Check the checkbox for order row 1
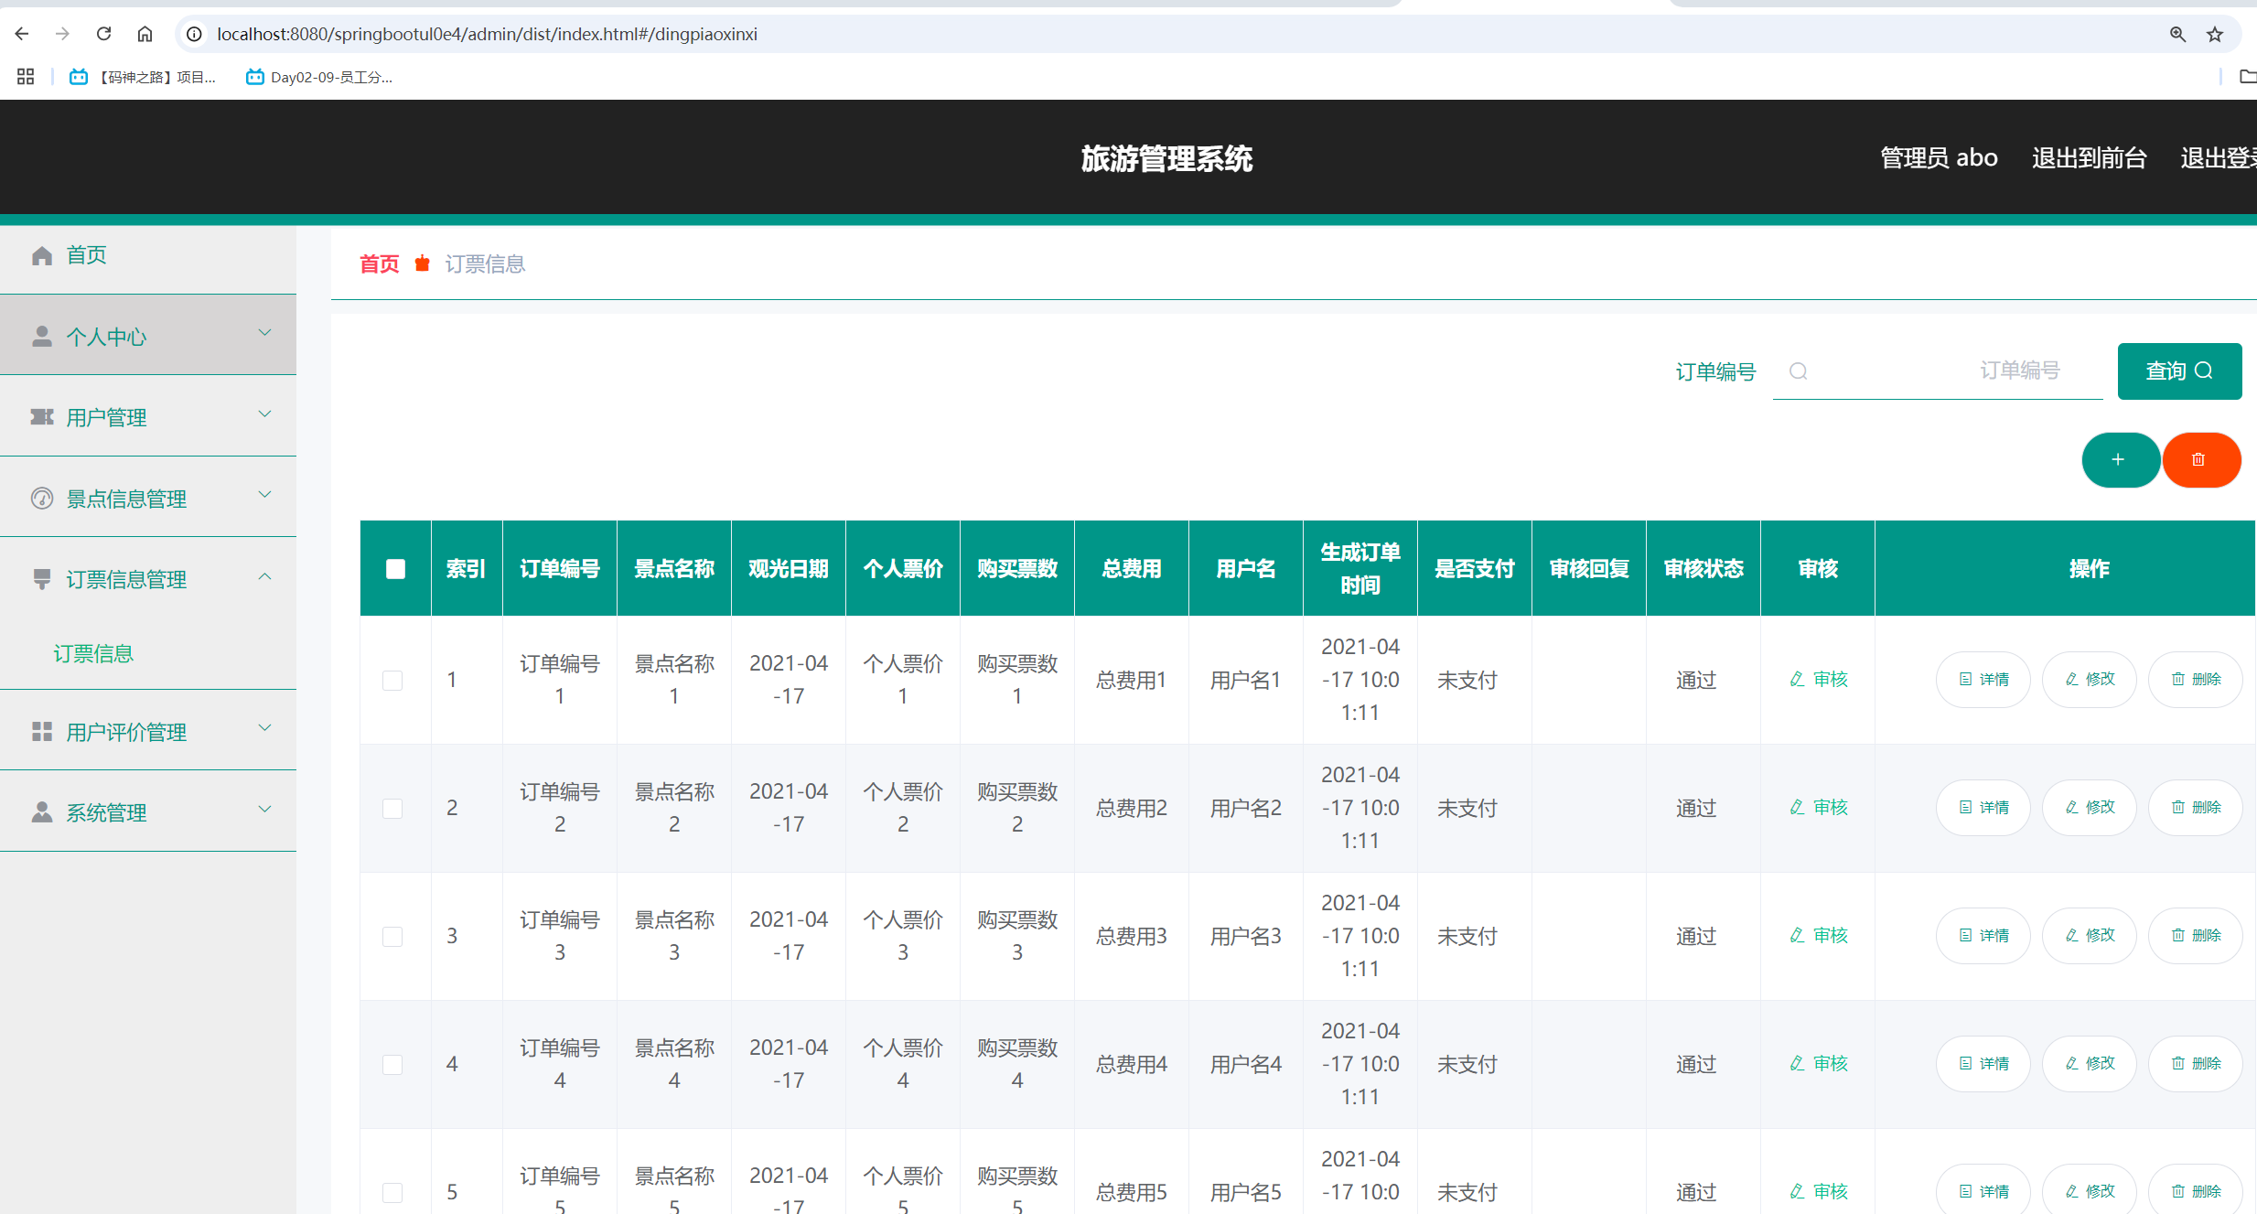Viewport: 2257px width, 1214px height. click(x=394, y=680)
